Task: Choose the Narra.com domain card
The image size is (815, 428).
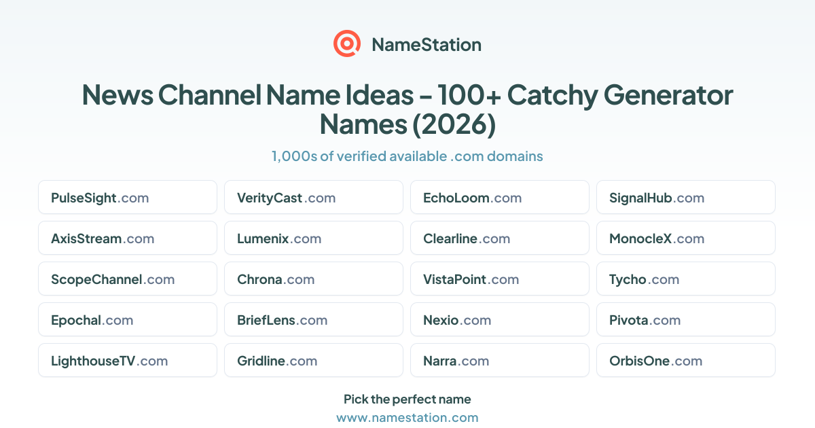Action: pyautogui.click(x=500, y=360)
